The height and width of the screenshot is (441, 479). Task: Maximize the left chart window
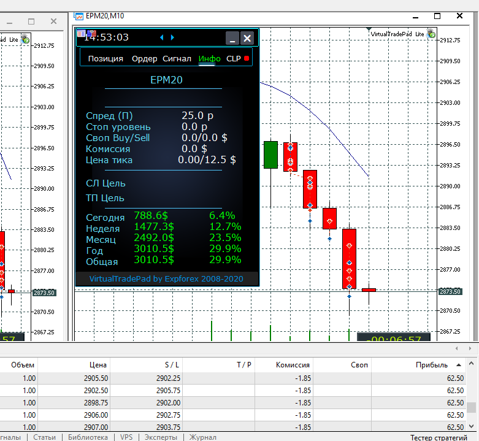[x=31, y=21]
